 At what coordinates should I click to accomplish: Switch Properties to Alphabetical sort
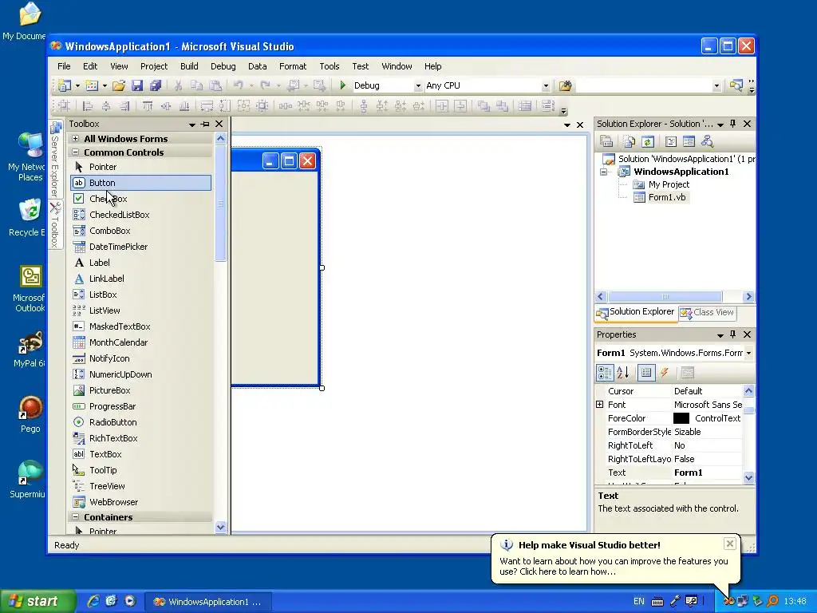point(623,373)
